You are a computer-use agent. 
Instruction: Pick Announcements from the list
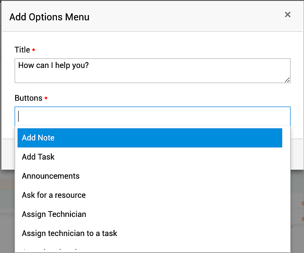(x=150, y=176)
